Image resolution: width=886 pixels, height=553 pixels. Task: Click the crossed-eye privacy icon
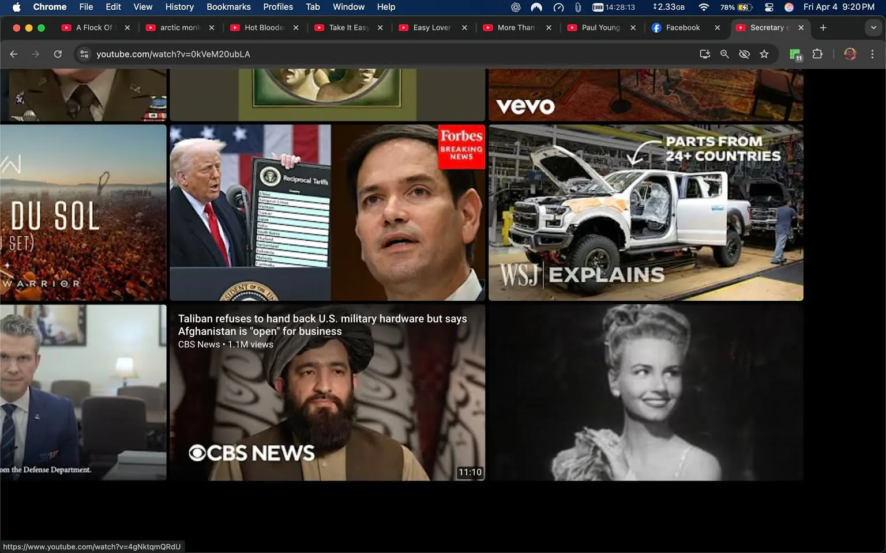tap(744, 54)
